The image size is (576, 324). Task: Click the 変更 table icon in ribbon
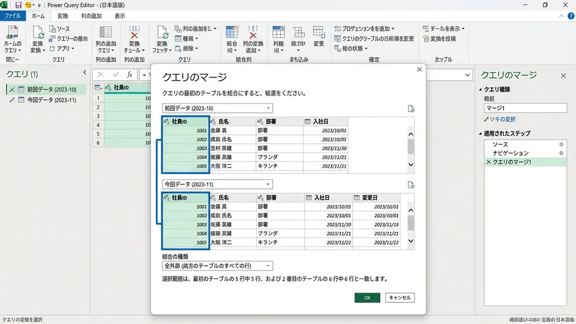(319, 32)
